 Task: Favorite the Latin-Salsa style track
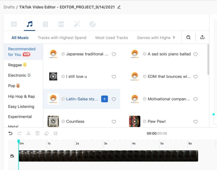tap(114, 99)
